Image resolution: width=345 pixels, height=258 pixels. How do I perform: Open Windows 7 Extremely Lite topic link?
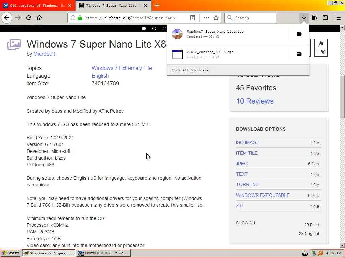tap(122, 68)
